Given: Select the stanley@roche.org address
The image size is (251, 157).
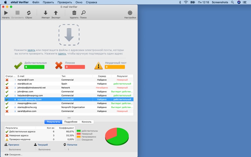Looking at the screenshot, I should (27, 107).
